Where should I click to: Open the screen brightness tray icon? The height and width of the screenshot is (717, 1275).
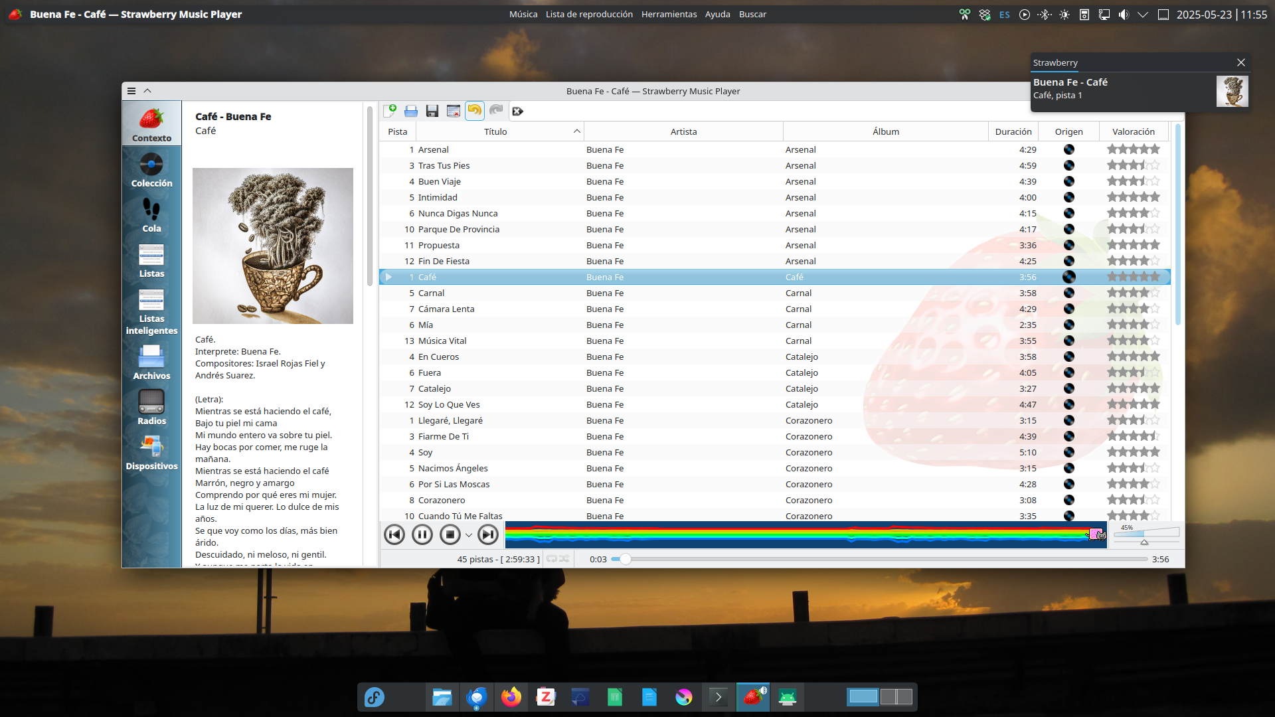tap(1064, 15)
